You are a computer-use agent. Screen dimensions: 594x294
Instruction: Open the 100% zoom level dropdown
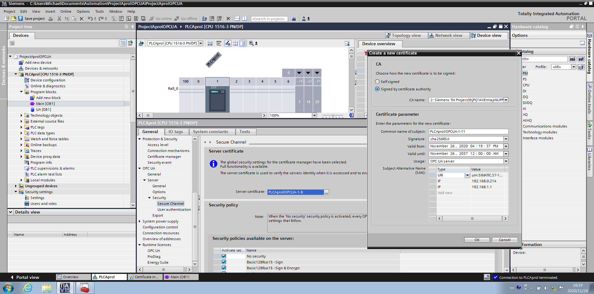pos(314,115)
